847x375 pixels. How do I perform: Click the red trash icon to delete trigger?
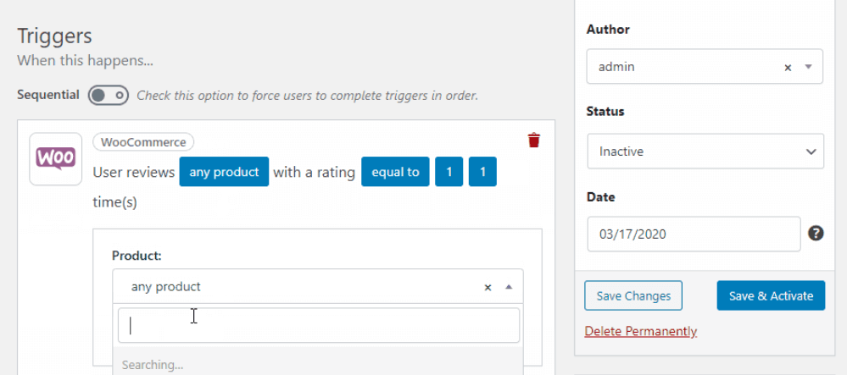533,141
